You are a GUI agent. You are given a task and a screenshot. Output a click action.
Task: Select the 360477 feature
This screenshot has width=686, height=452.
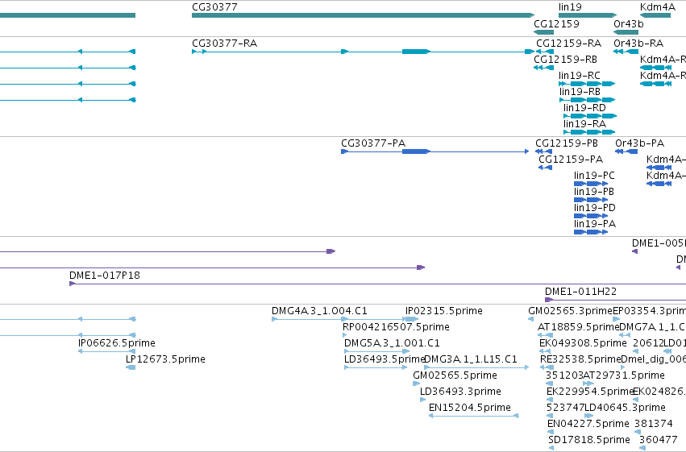(642, 448)
